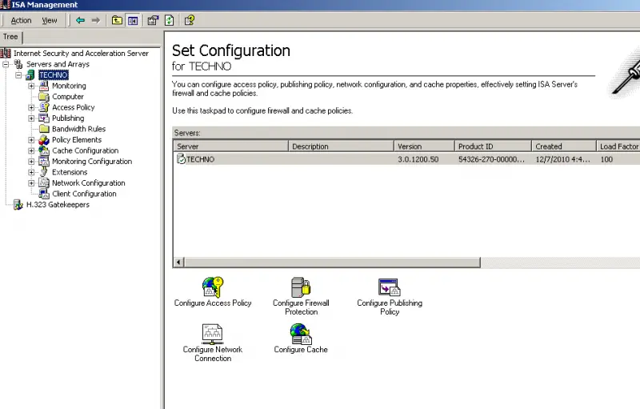Click the horizontal scrollbar left arrow
Image resolution: width=640 pixels, height=409 pixels.
(x=178, y=262)
